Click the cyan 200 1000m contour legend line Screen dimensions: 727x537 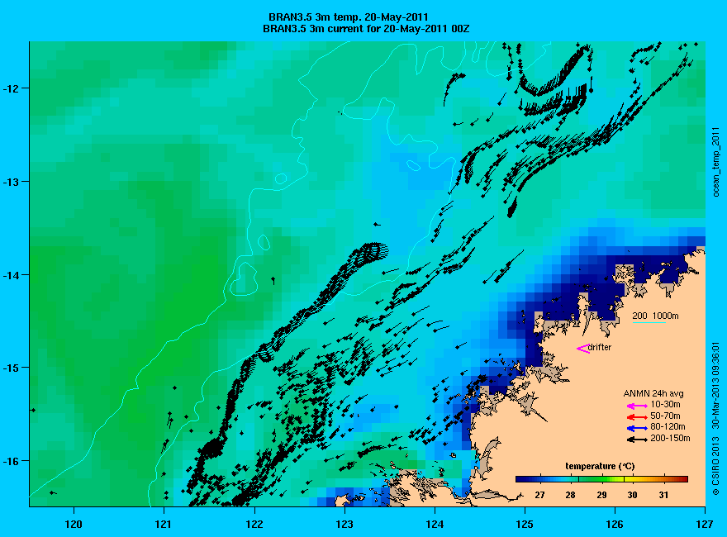649,322
